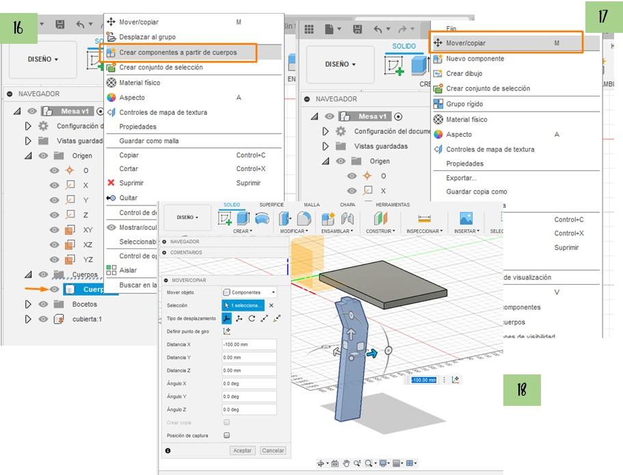Click the Distancia X input field
Viewport: 623px width, 475px height.
(249, 345)
